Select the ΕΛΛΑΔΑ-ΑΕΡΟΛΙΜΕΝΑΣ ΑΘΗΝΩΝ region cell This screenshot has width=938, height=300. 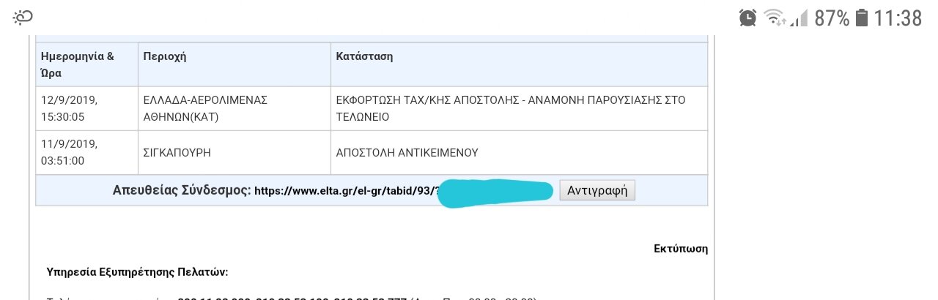point(234,108)
